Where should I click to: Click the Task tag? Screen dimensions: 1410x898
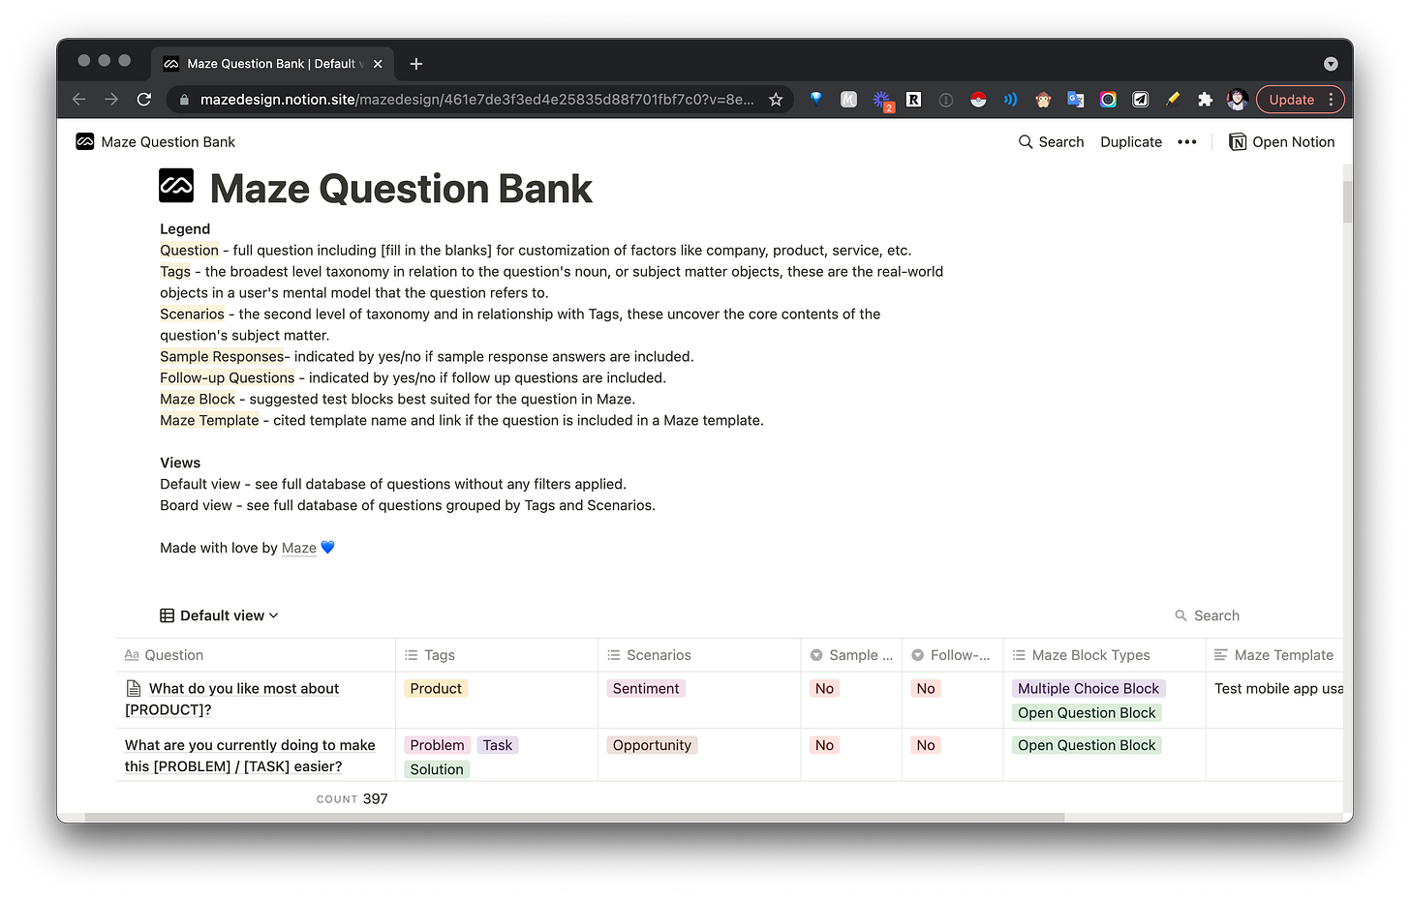coord(498,745)
